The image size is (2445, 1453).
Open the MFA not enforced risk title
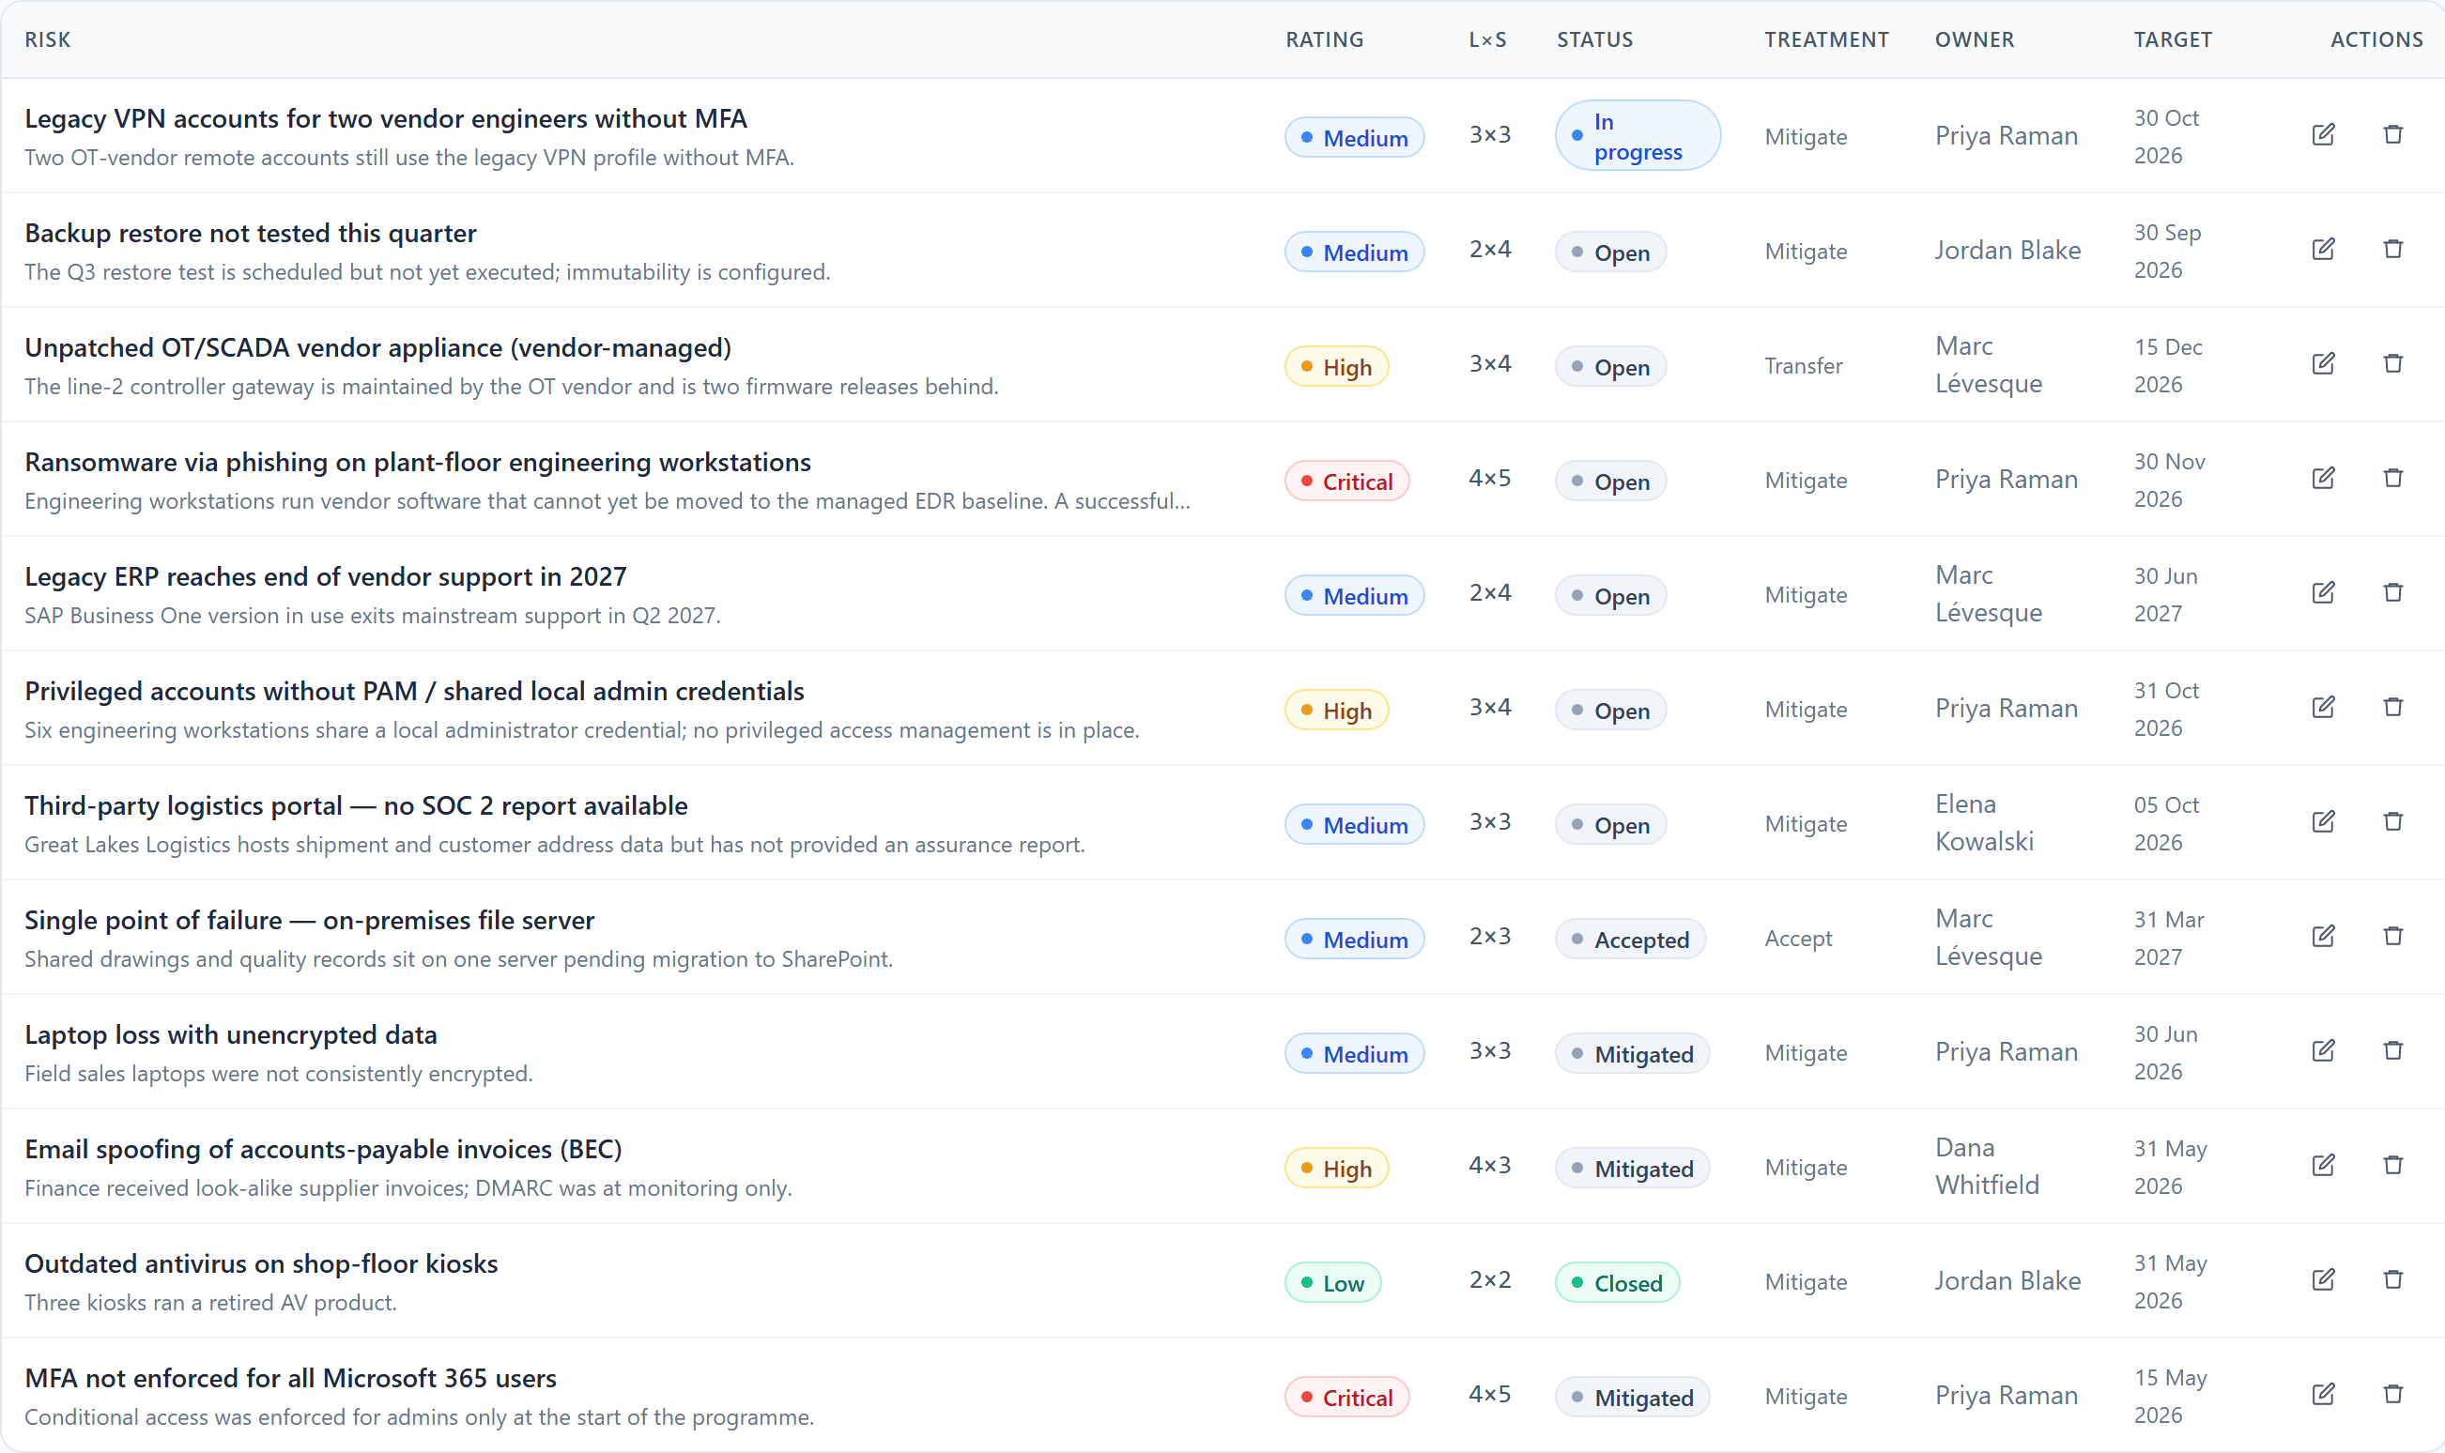(291, 1379)
